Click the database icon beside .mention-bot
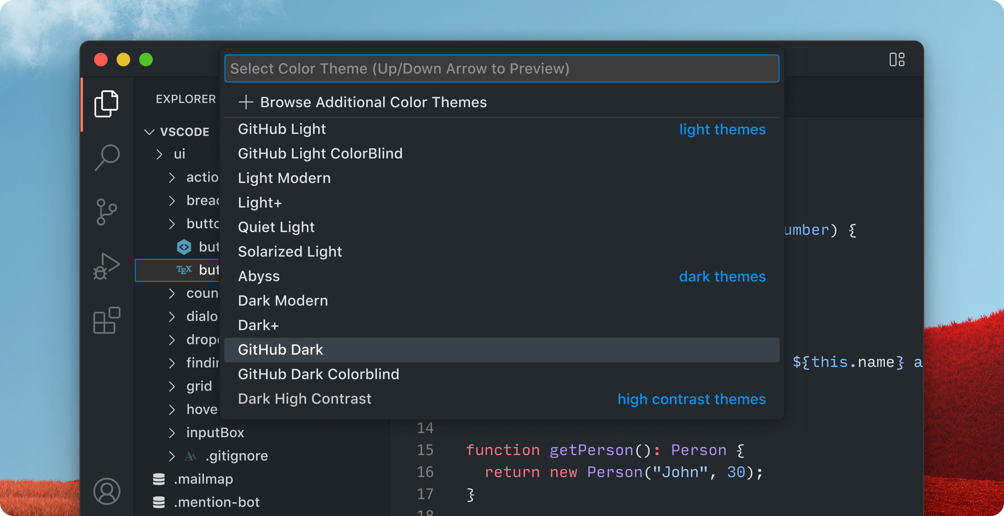 coord(159,502)
